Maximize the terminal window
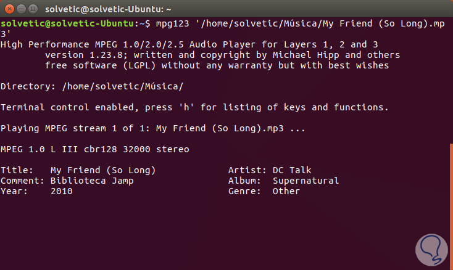 (x=33, y=9)
